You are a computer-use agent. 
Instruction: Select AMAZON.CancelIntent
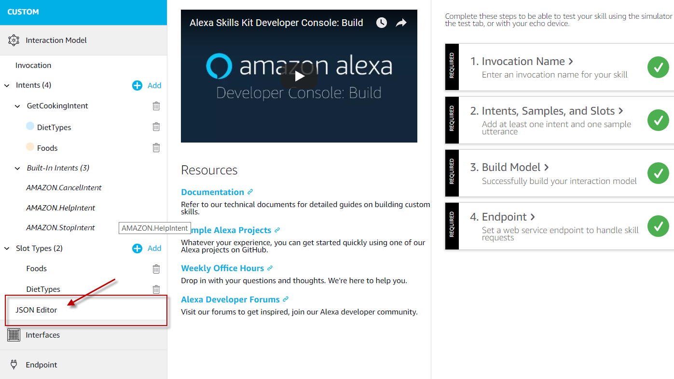[64, 188]
